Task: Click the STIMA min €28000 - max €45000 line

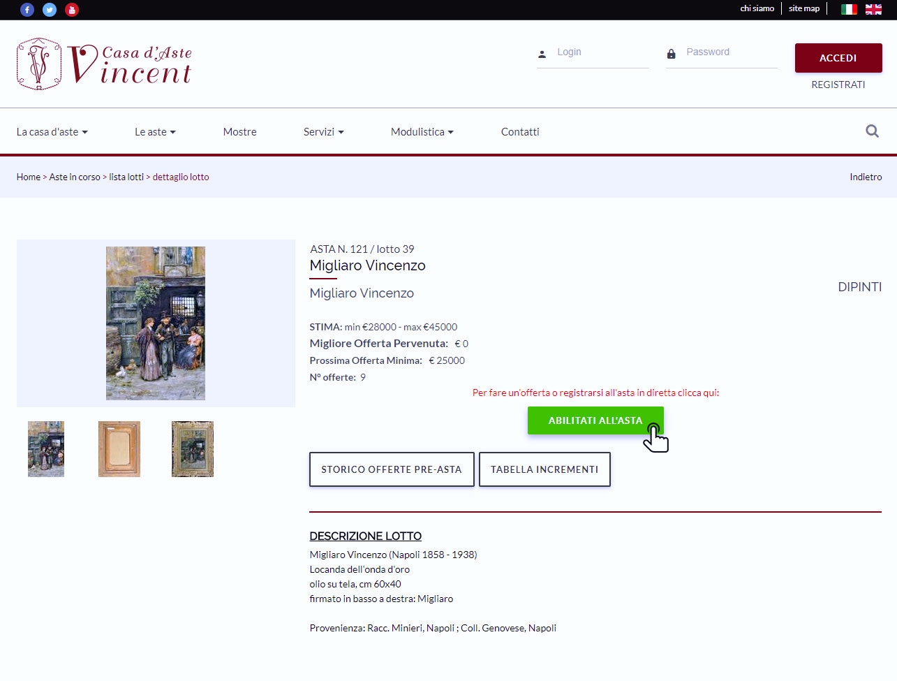Action: [384, 327]
